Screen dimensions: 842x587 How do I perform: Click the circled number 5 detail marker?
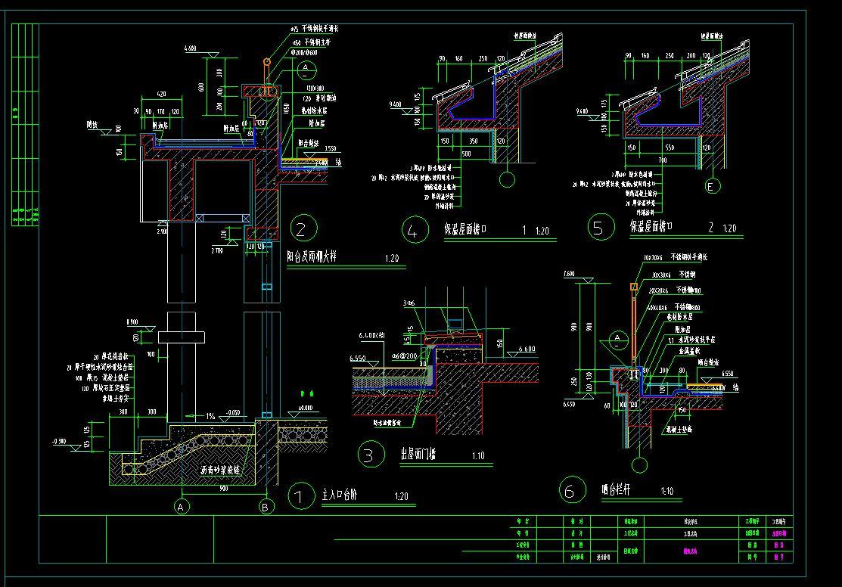(601, 227)
